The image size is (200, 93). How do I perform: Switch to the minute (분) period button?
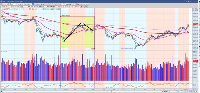(41, 4)
